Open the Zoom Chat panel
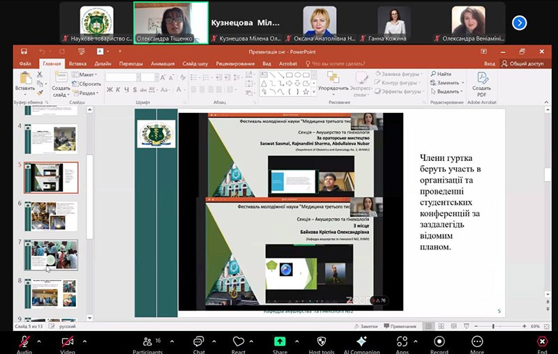Viewport: 558px width, 354px height. click(x=199, y=341)
